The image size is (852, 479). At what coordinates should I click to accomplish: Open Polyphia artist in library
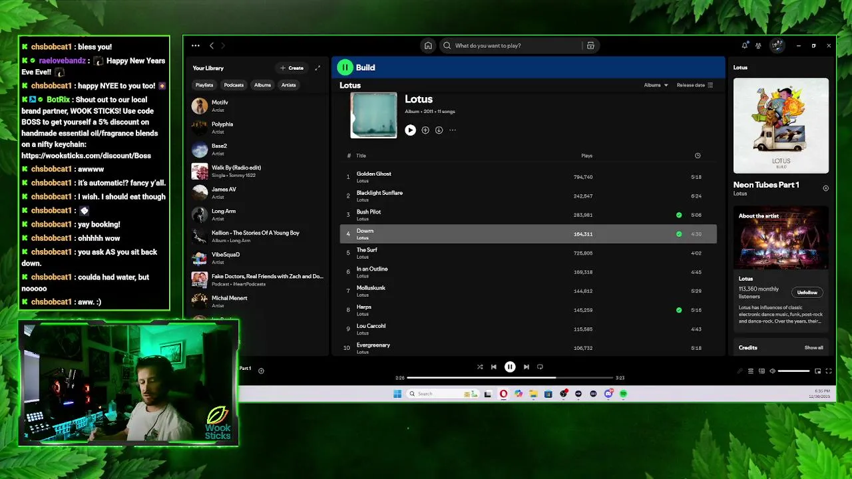tap(257, 128)
